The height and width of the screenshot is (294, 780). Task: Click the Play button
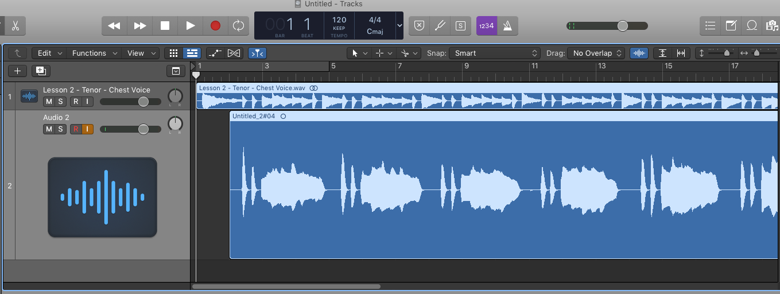tap(190, 26)
